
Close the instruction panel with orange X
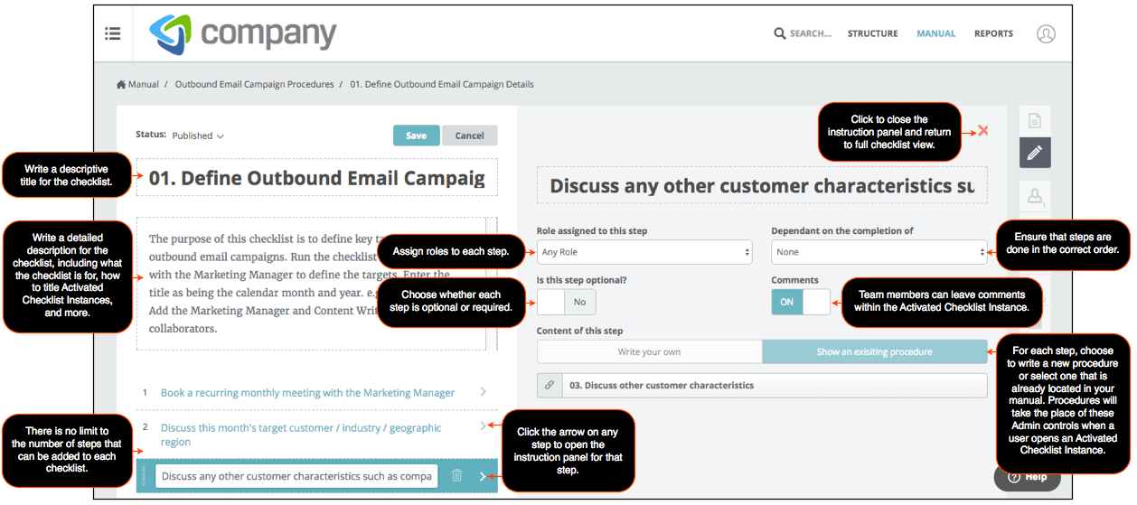[983, 131]
